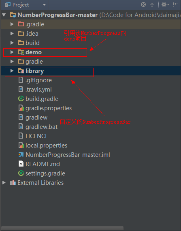The width and height of the screenshot is (181, 231).
Task: Click the NumberProgressBar-master.iml module icon
Action: point(21,154)
